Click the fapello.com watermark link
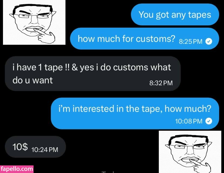 (17, 169)
